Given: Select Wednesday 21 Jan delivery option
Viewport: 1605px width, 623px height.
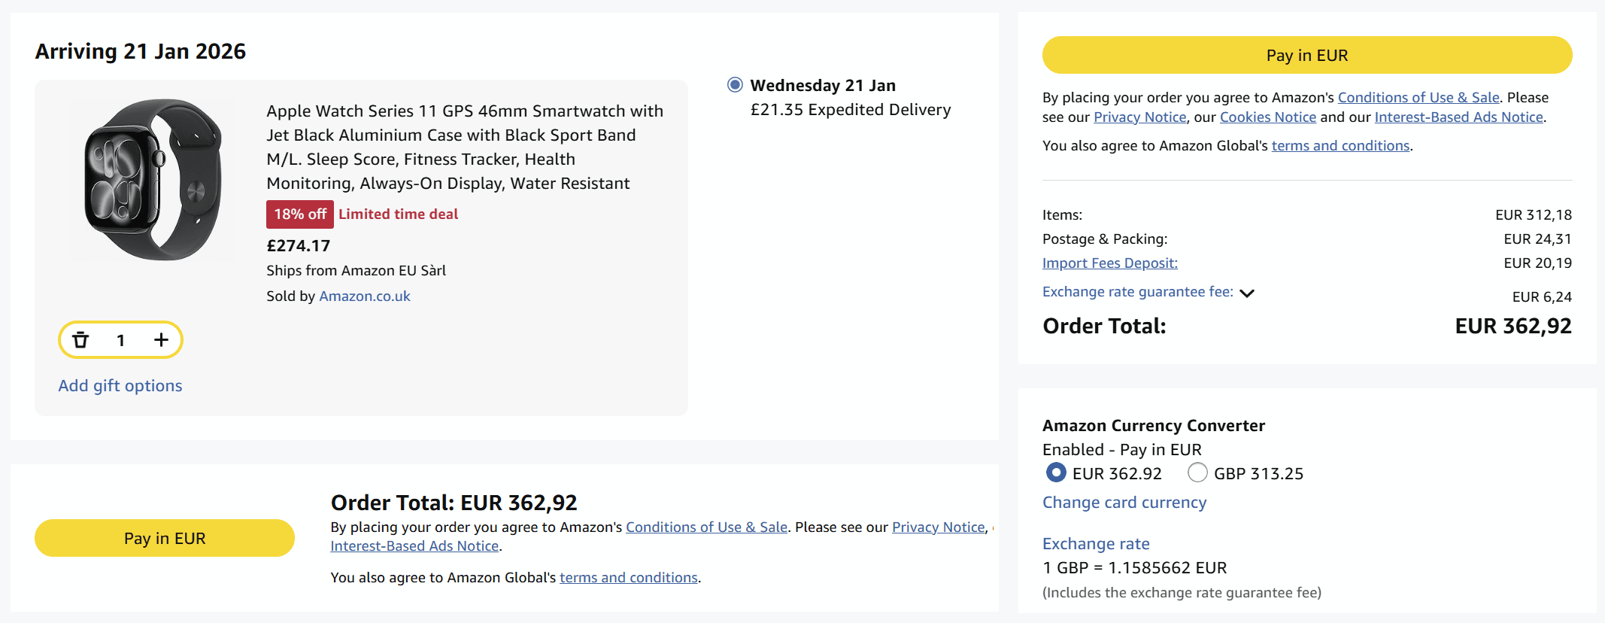Looking at the screenshot, I should [735, 85].
